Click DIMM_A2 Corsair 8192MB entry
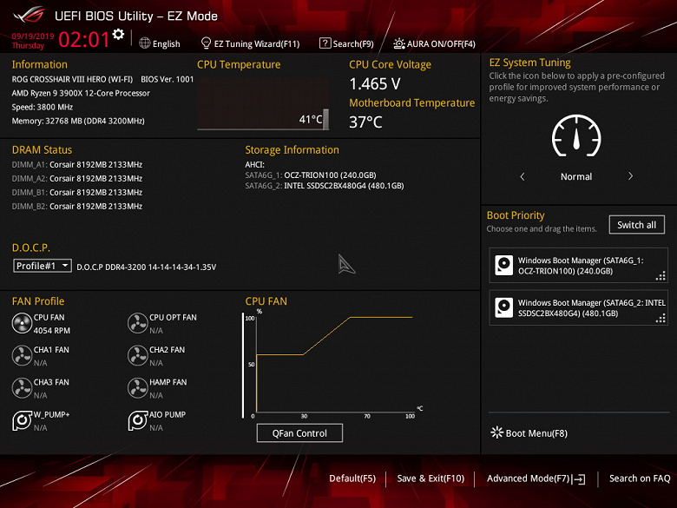Image resolution: width=677 pixels, height=508 pixels. coord(77,178)
